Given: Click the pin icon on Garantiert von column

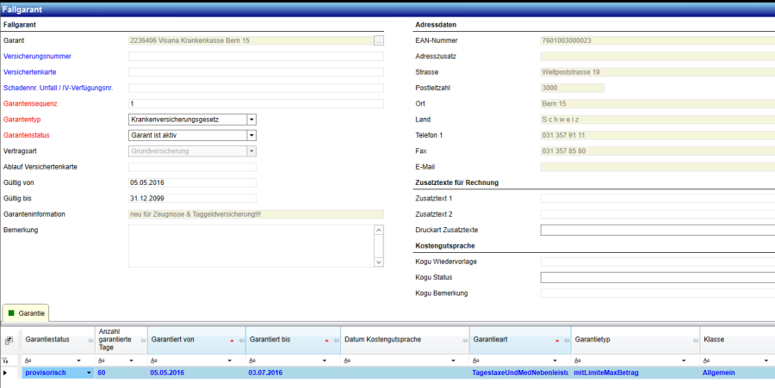Looking at the screenshot, I should coord(240,342).
